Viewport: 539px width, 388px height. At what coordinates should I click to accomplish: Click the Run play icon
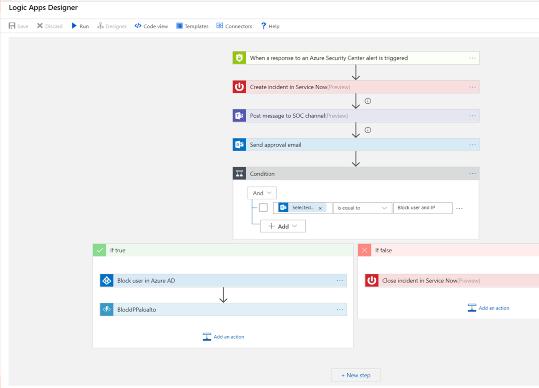pyautogui.click(x=74, y=26)
